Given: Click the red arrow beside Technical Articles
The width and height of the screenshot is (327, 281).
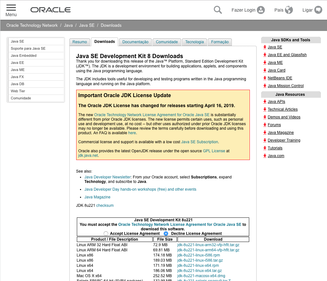Looking at the screenshot, I should (x=265, y=109).
